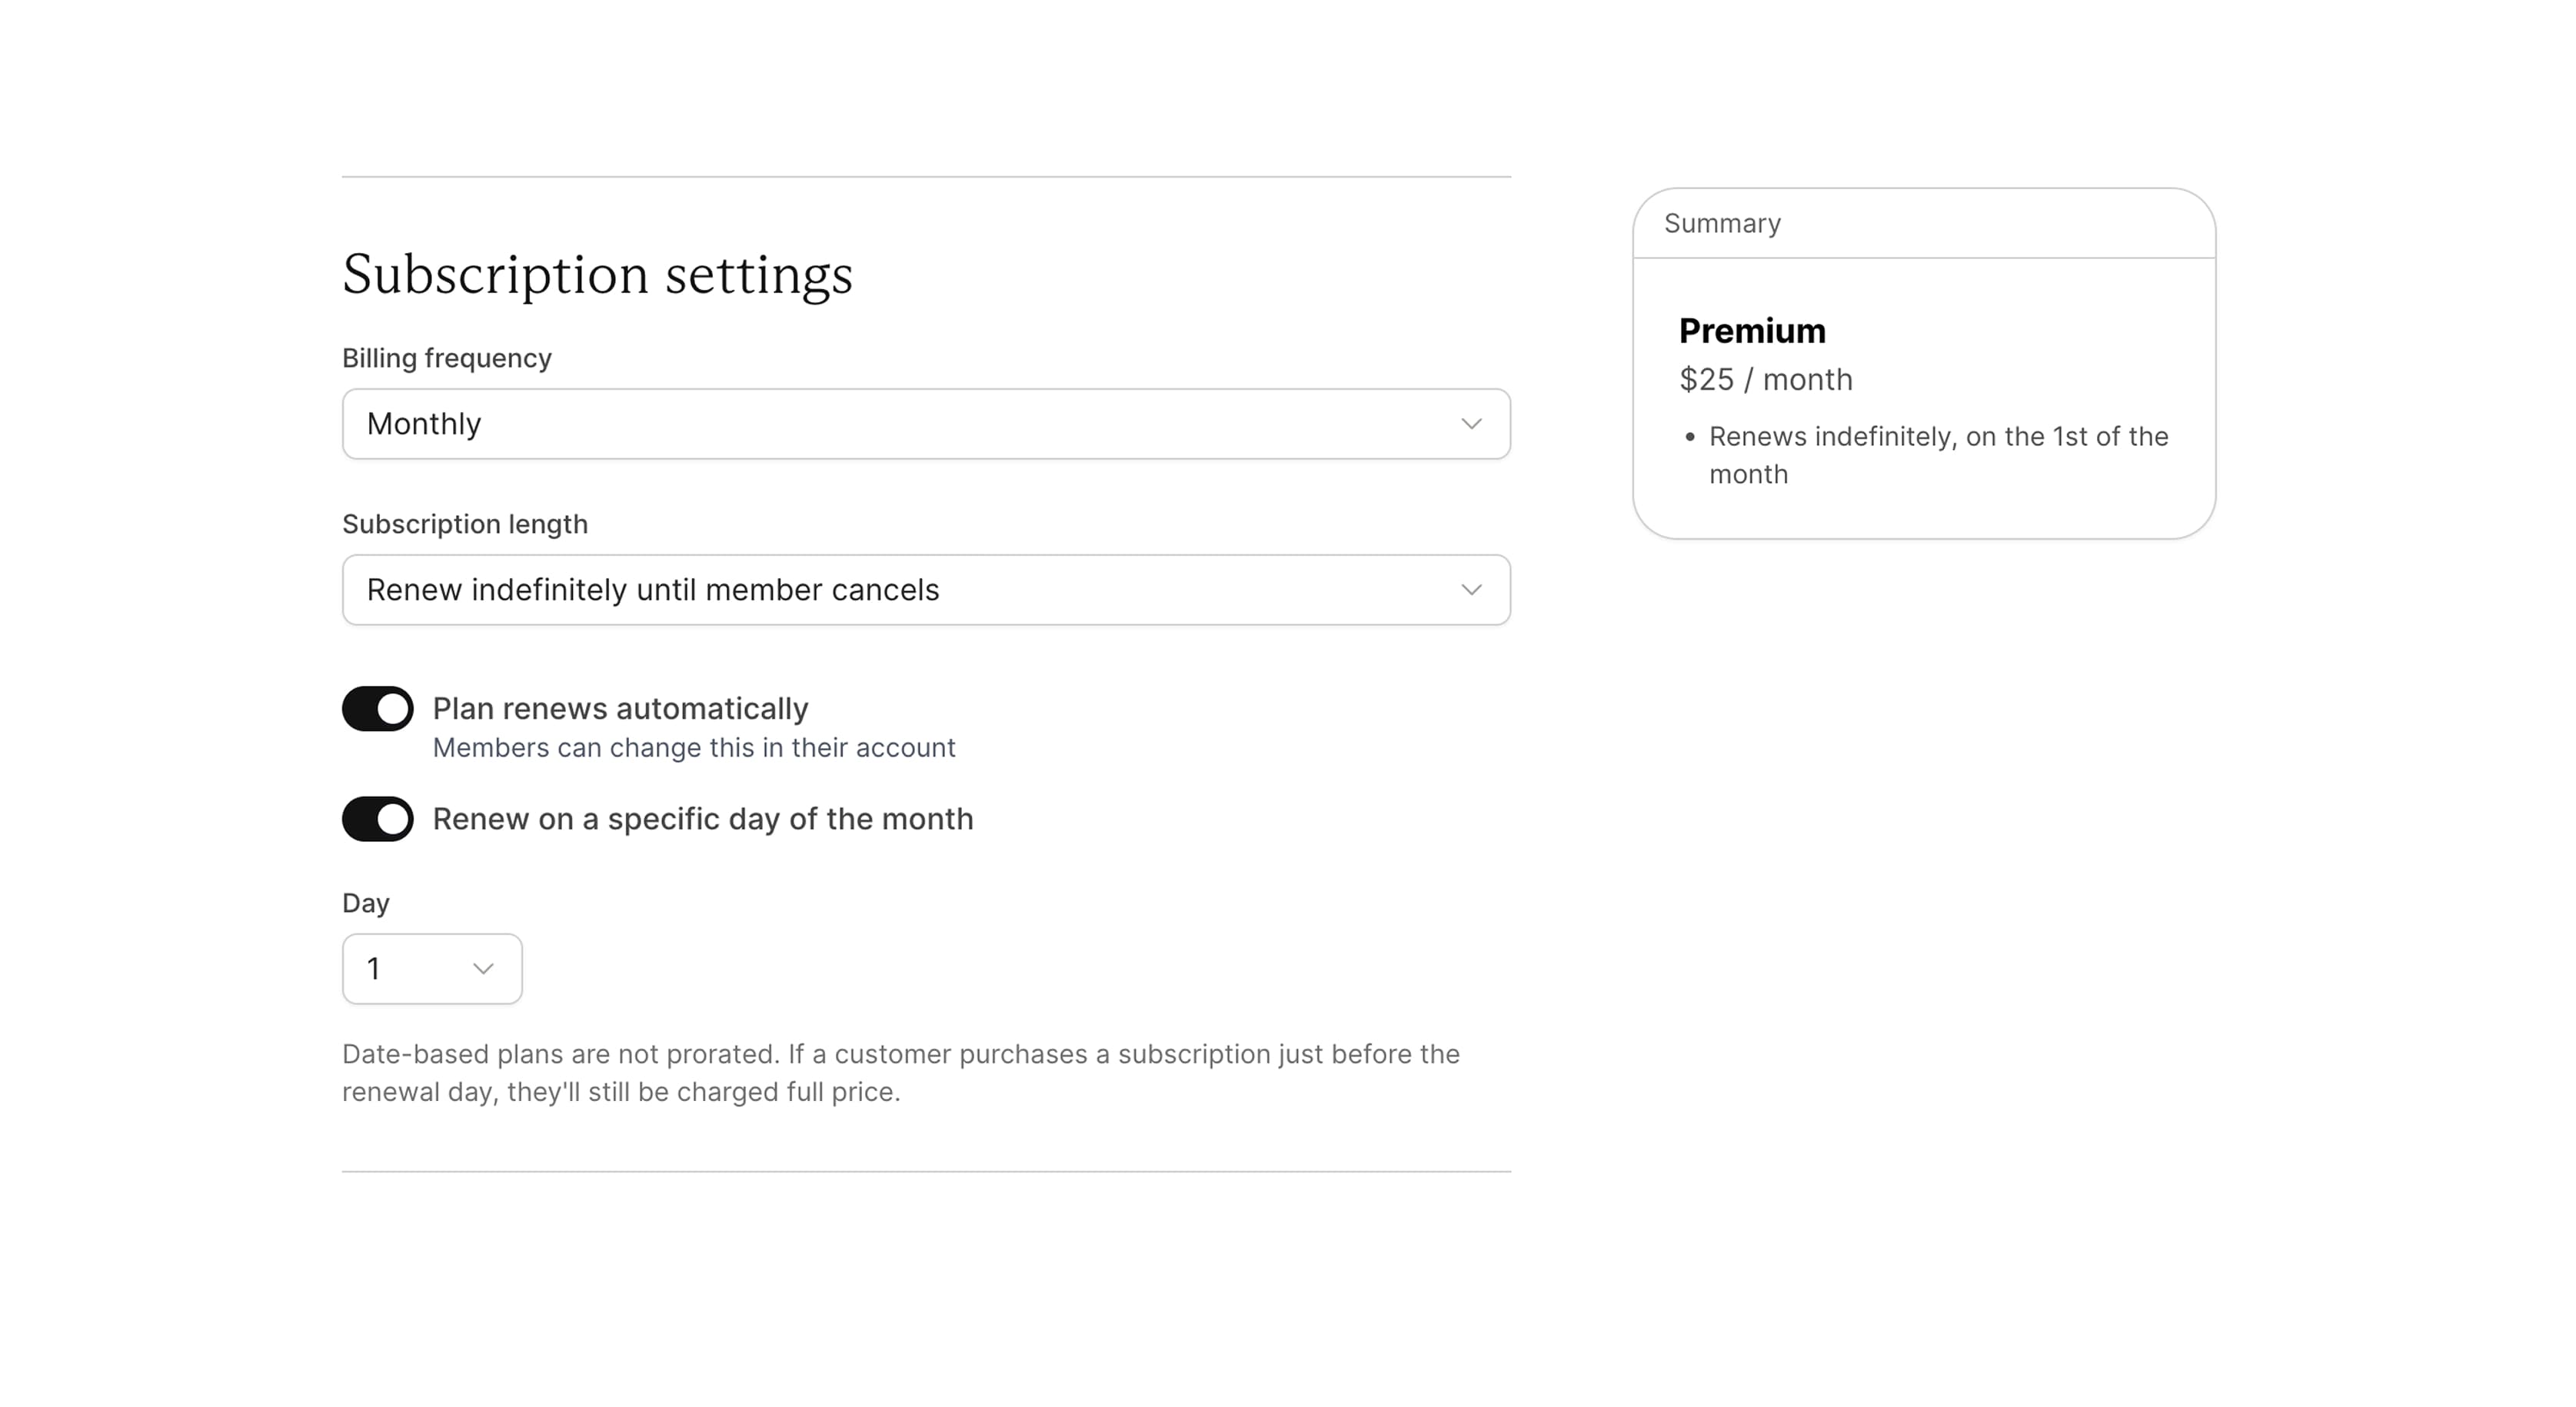This screenshot has height=1407, width=2576.
Task: Click the "Subscription settings" heading
Action: pos(597,274)
